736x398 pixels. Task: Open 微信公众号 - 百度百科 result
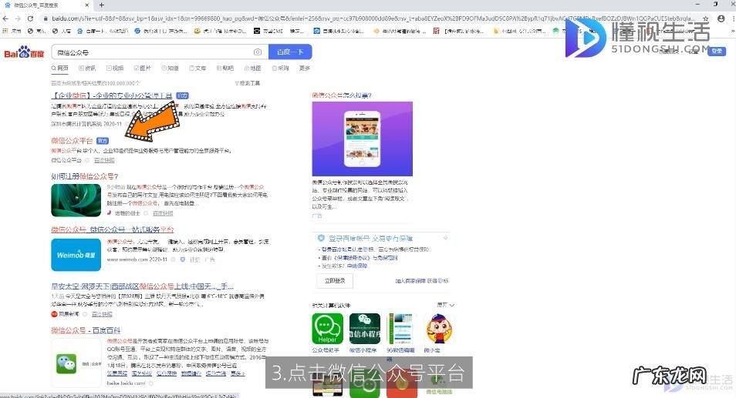(x=86, y=330)
